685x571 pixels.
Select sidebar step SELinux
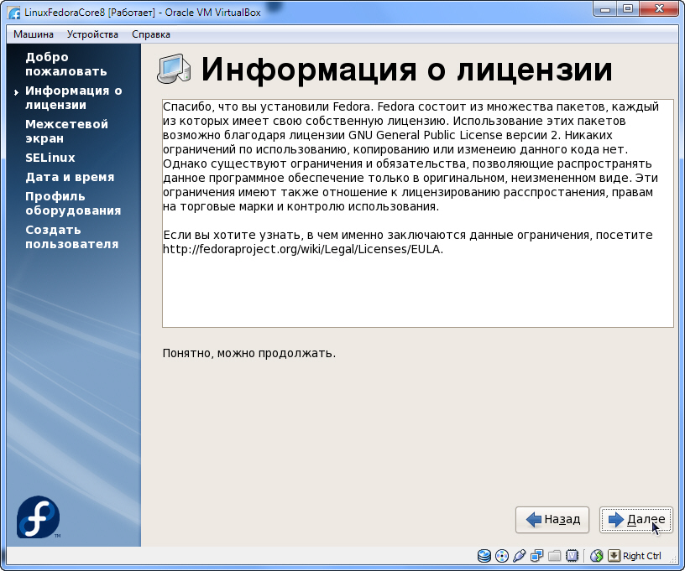[50, 158]
